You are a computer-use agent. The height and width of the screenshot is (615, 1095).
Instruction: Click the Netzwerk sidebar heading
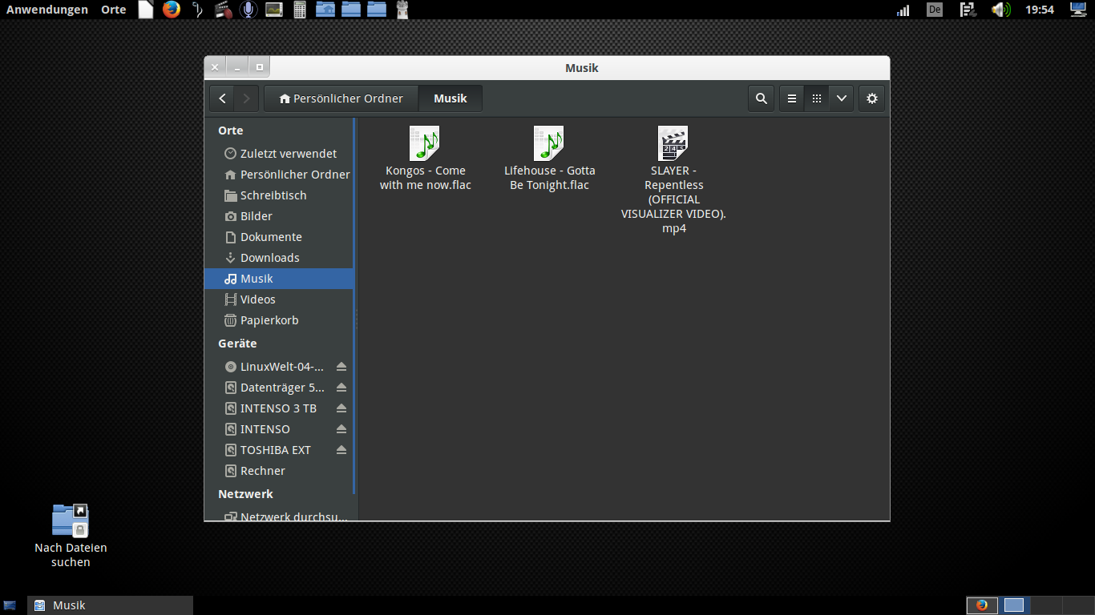click(245, 494)
